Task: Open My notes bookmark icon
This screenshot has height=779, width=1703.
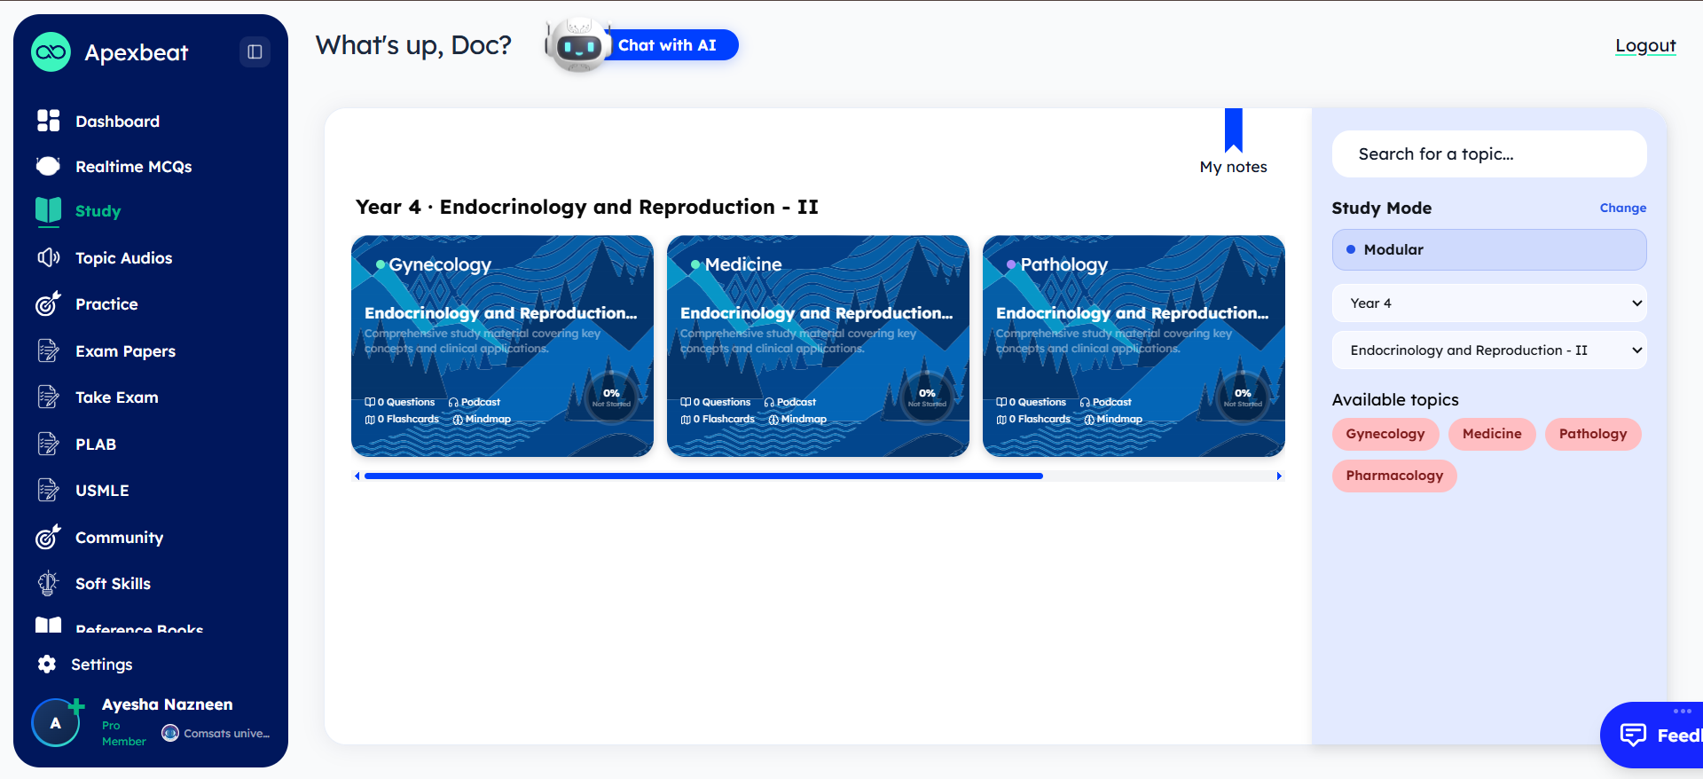Action: [x=1233, y=130]
